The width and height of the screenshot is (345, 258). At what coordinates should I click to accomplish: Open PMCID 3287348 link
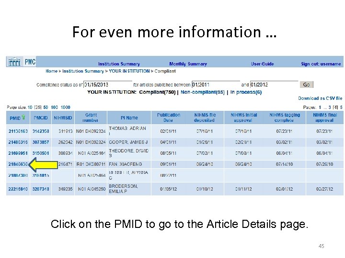41,189
